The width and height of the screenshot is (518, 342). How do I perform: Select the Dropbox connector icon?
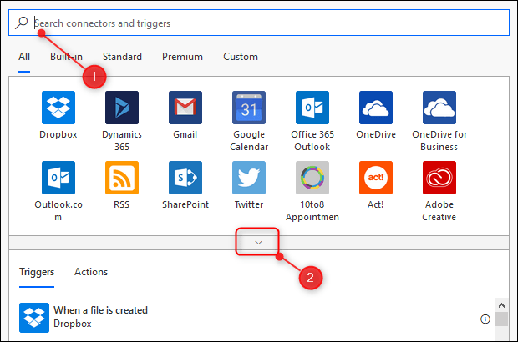[x=58, y=108]
